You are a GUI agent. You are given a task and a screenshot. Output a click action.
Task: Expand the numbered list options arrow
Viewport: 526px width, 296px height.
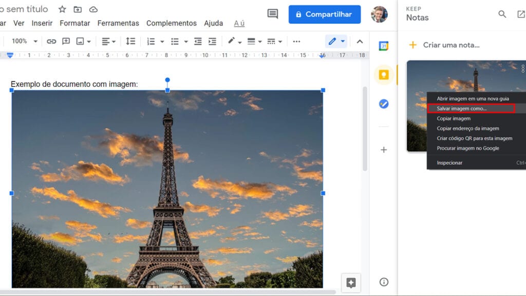162,42
